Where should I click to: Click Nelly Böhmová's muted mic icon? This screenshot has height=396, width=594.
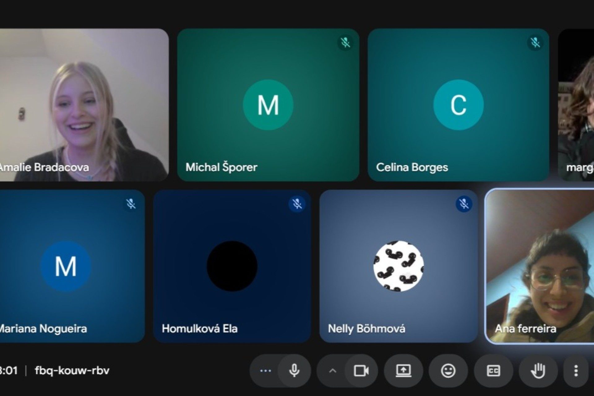tap(464, 204)
